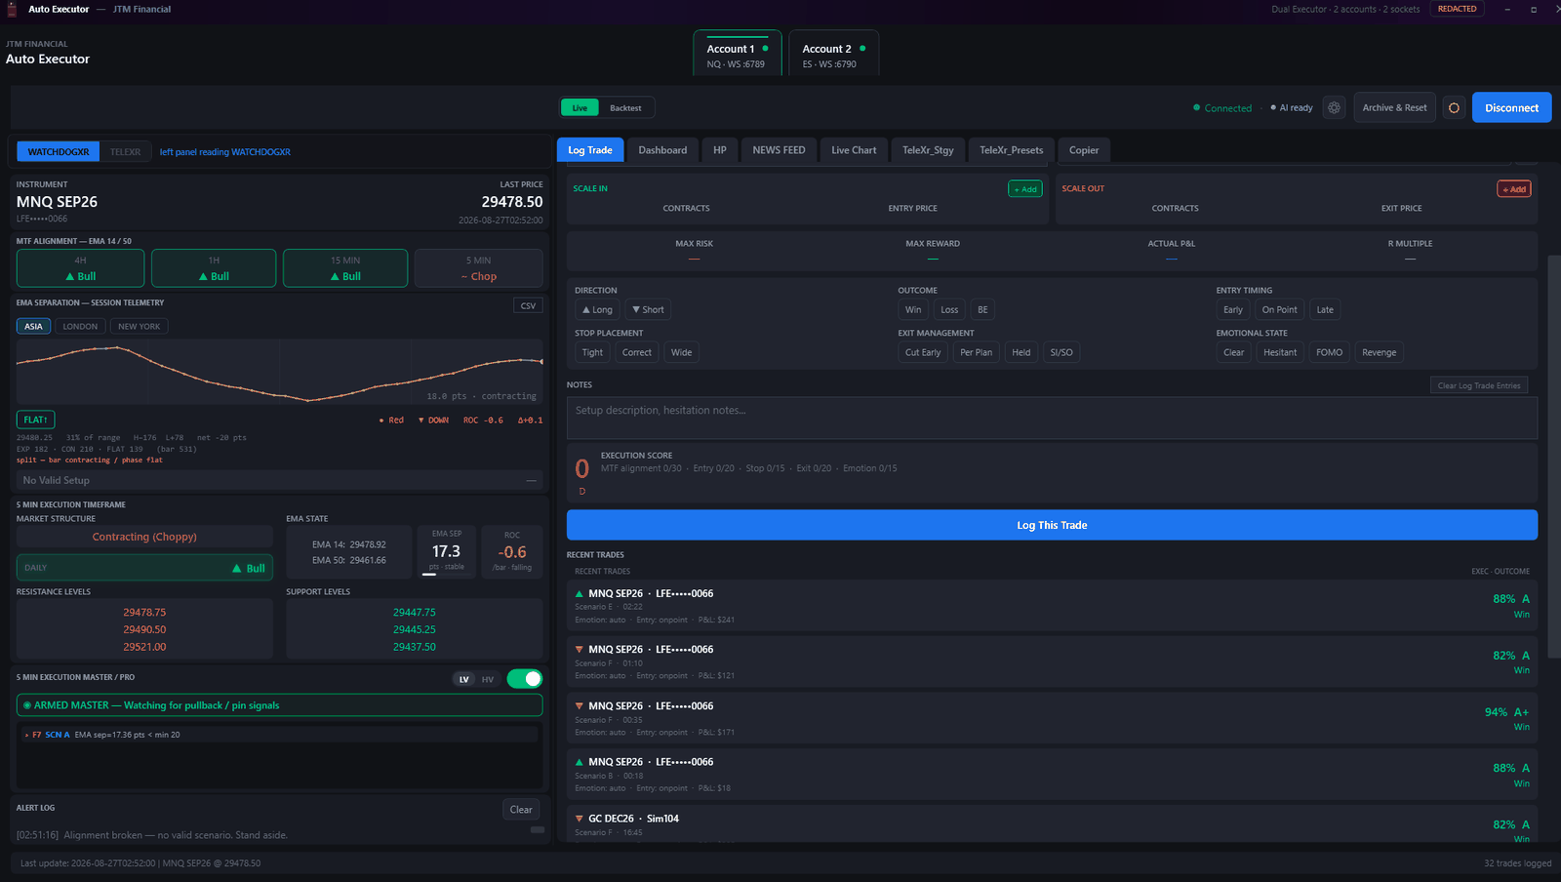Viewport: 1561px width, 882px height.
Task: Click the DAILY Bull indicator bar
Action: tap(144, 568)
